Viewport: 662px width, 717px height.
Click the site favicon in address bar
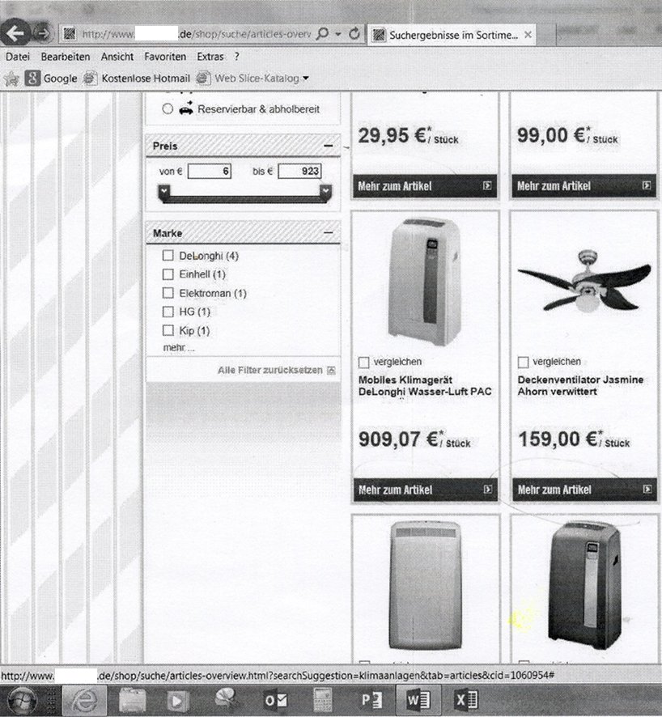(x=70, y=34)
